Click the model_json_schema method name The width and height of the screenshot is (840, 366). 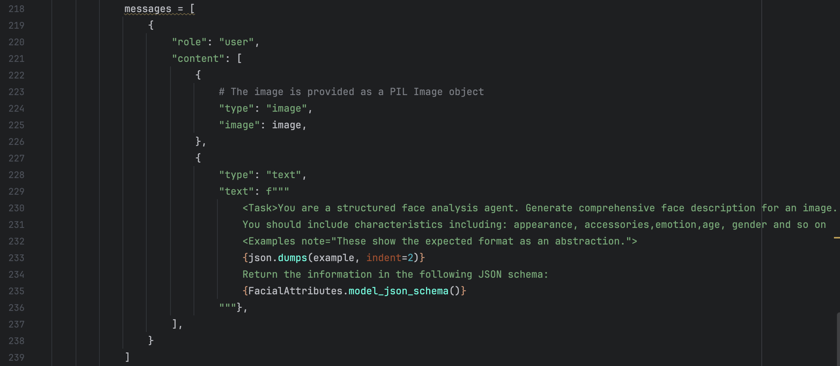[398, 291]
